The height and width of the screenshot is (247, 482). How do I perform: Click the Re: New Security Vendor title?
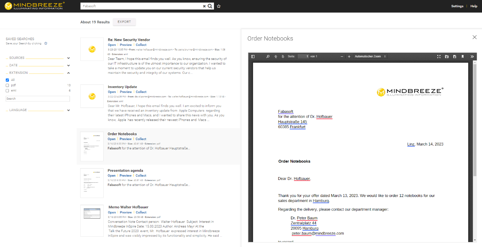(x=129, y=40)
